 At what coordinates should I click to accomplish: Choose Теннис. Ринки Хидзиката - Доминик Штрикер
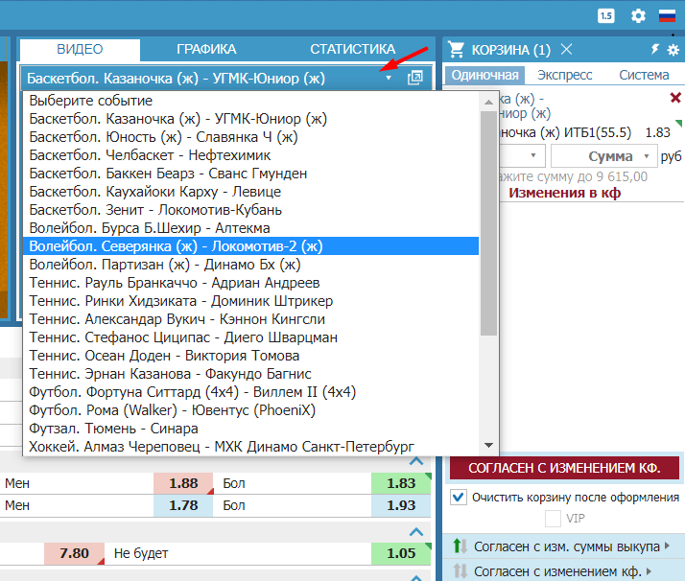click(x=250, y=301)
